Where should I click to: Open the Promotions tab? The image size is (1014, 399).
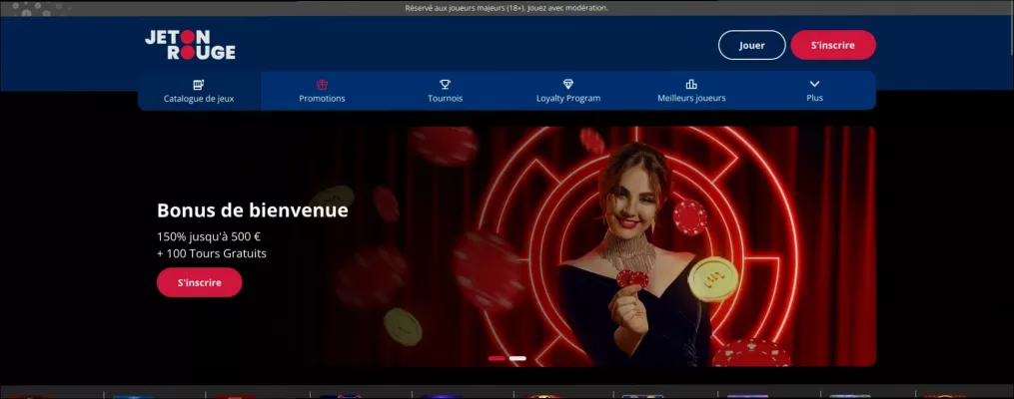tap(322, 91)
